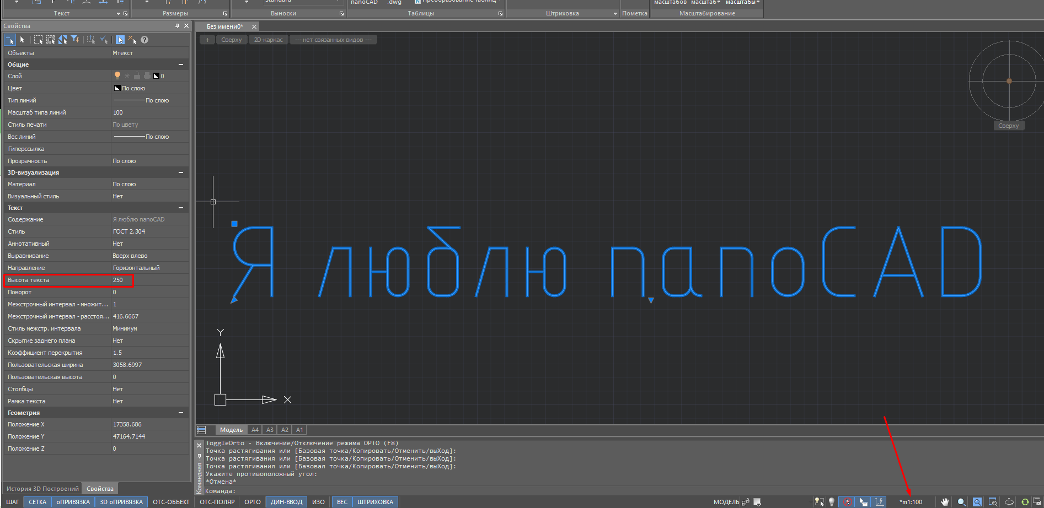Click the red-circled cursor icon in status bar
Image resolution: width=1044 pixels, height=508 pixels.
point(847,502)
